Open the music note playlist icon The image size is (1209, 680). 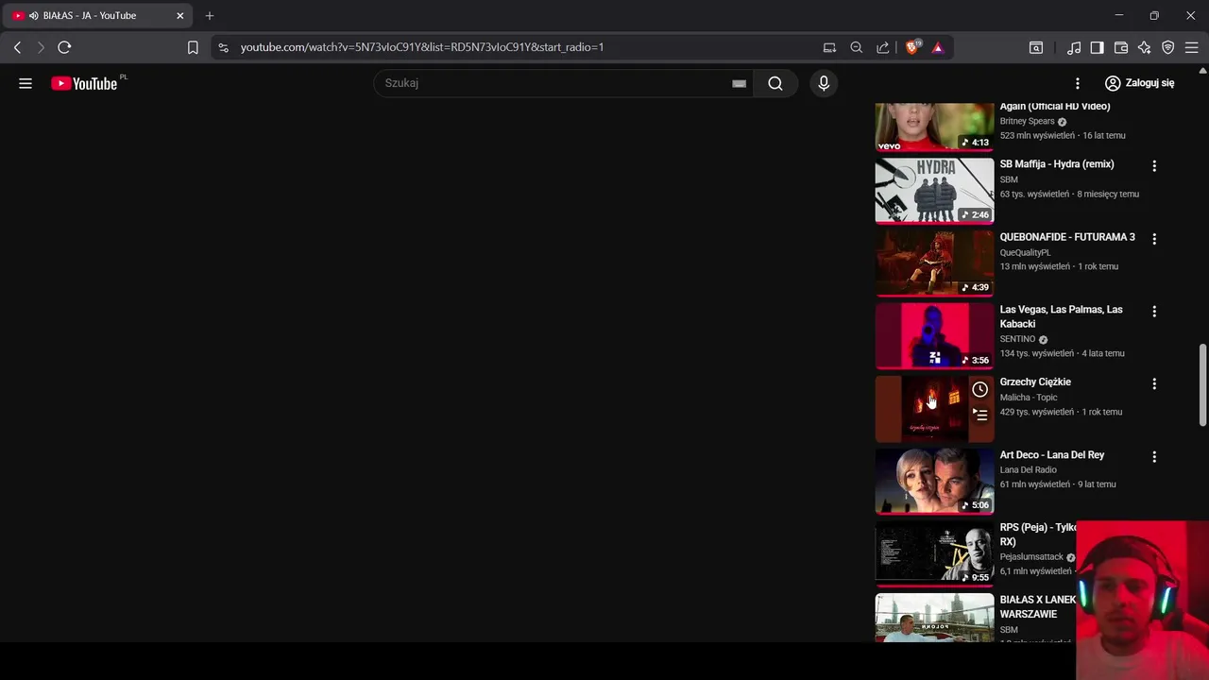[1074, 47]
